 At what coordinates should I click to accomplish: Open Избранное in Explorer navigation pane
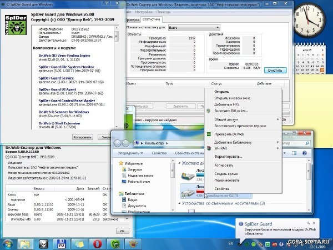134,163
